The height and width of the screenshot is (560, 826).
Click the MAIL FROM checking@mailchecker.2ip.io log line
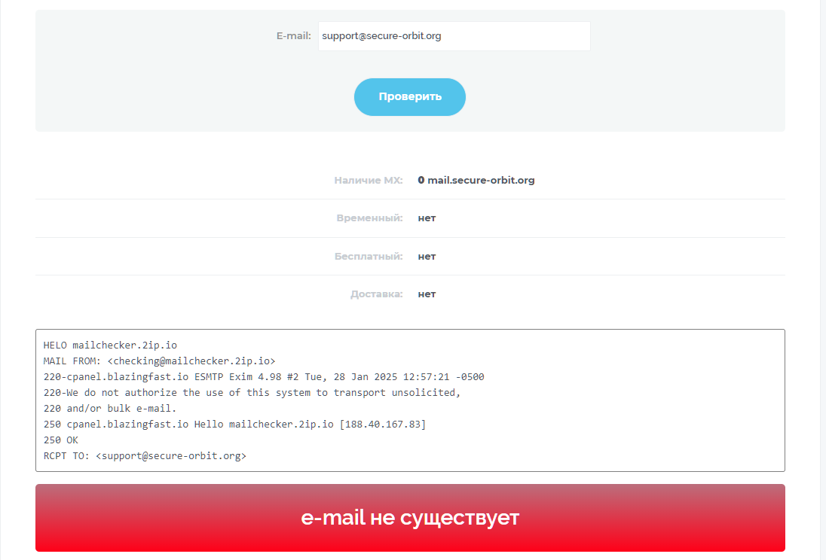[x=159, y=361]
